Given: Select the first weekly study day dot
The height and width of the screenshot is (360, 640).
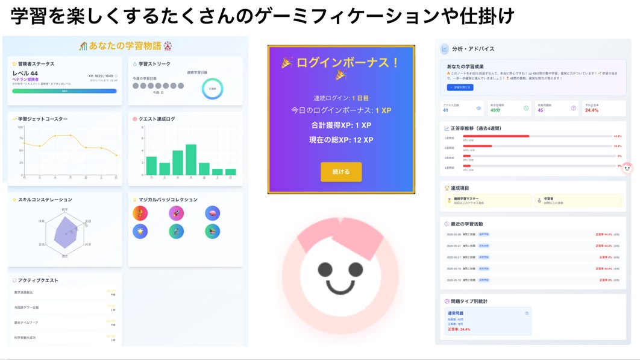Looking at the screenshot, I should coord(136,86).
